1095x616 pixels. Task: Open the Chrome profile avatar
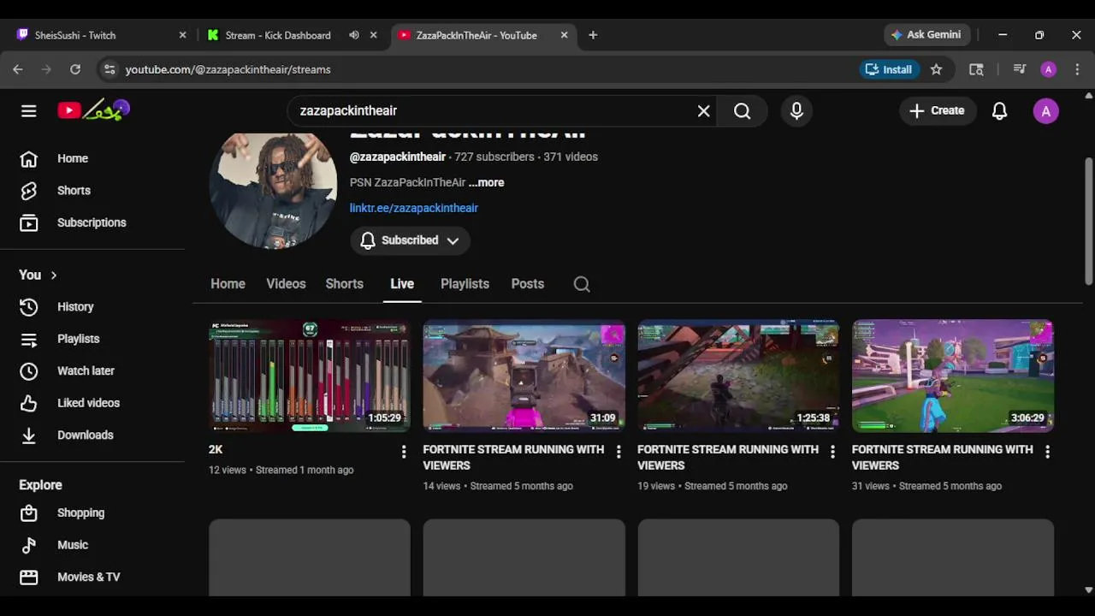1048,69
